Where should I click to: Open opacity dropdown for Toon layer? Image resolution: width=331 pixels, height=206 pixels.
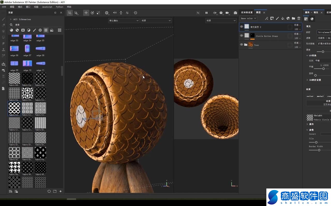click(297, 47)
